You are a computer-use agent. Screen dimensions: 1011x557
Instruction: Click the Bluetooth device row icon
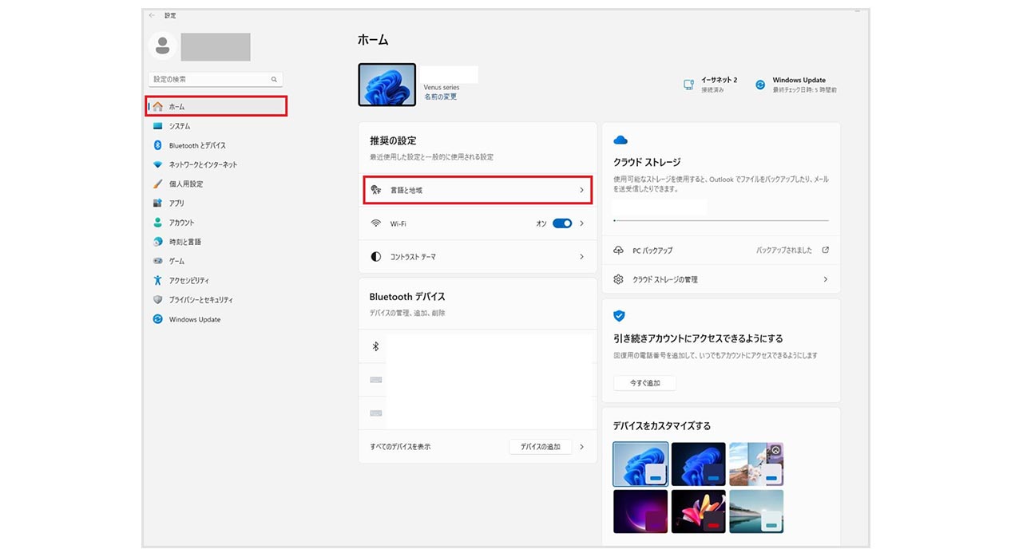click(x=375, y=346)
